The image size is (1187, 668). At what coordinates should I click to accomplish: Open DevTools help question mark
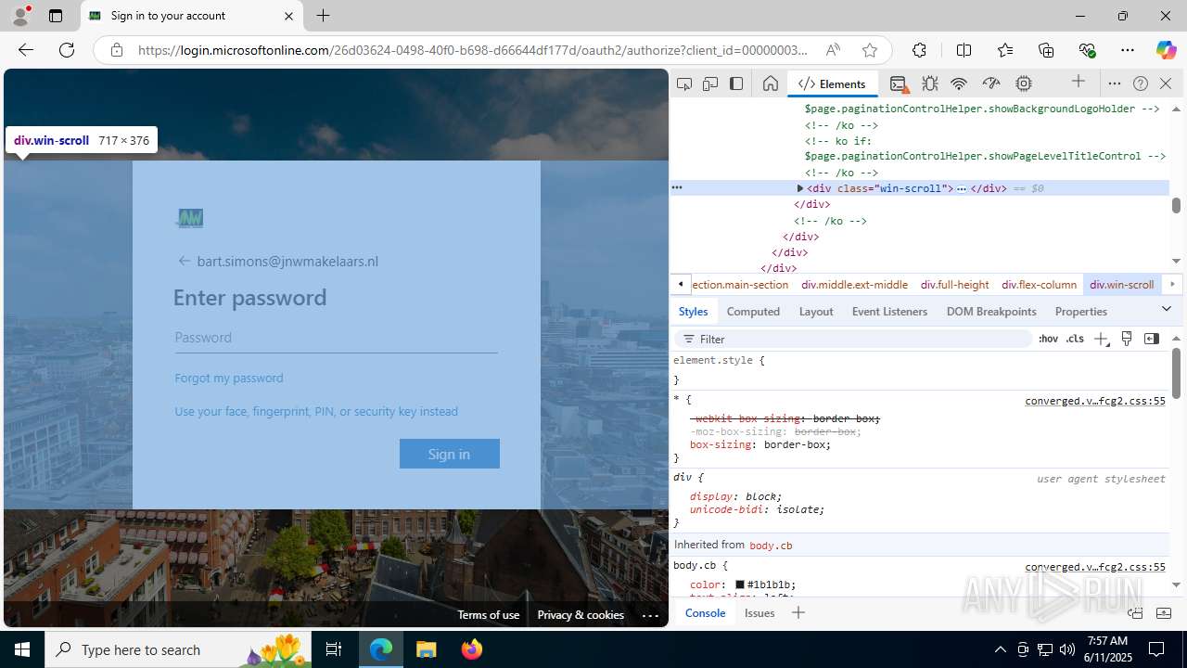[x=1141, y=83]
